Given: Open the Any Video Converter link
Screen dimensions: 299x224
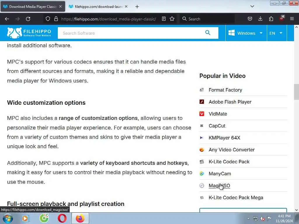Looking at the screenshot, I should pyautogui.click(x=232, y=150).
